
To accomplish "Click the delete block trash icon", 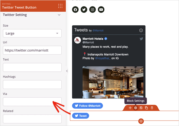I will coord(152,108).
